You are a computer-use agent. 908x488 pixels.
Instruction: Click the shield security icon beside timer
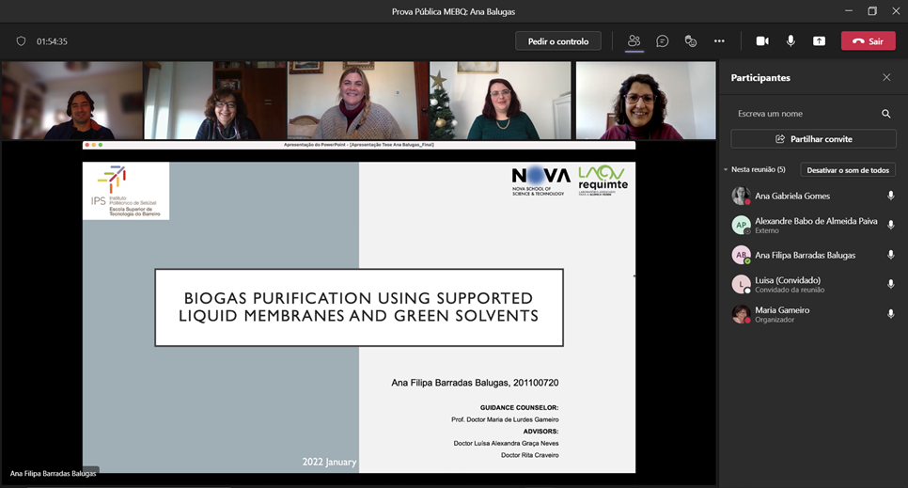(x=22, y=41)
